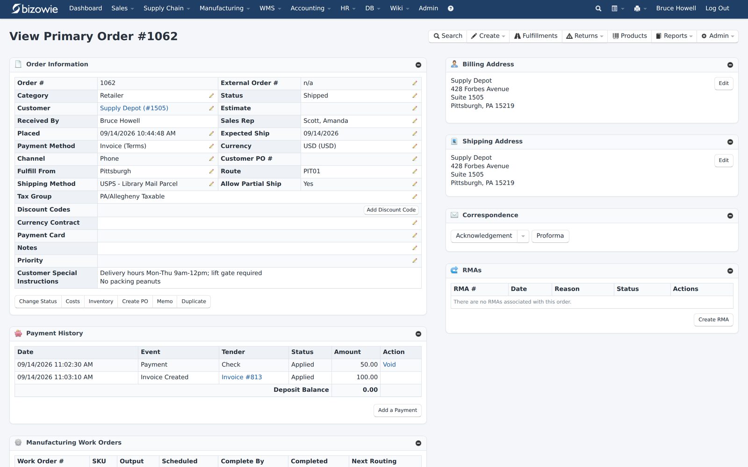This screenshot has height=467, width=748.
Task: Collapse the Billing Address panel
Action: pyautogui.click(x=730, y=65)
